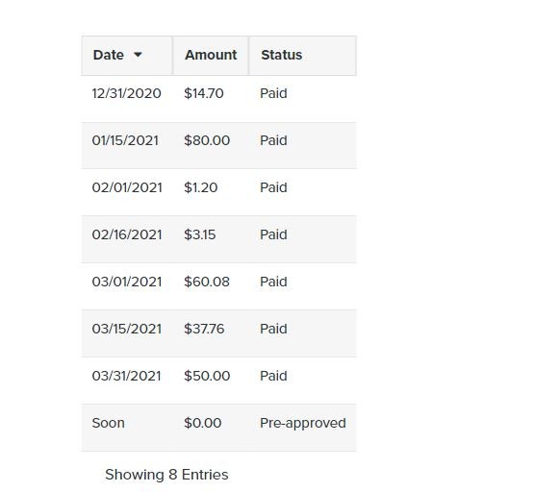Click the Date column sort arrow
Image resolution: width=534 pixels, height=492 pixels.
click(138, 55)
